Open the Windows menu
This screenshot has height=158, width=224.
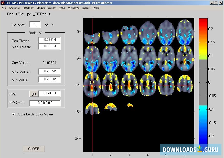click(x=73, y=8)
